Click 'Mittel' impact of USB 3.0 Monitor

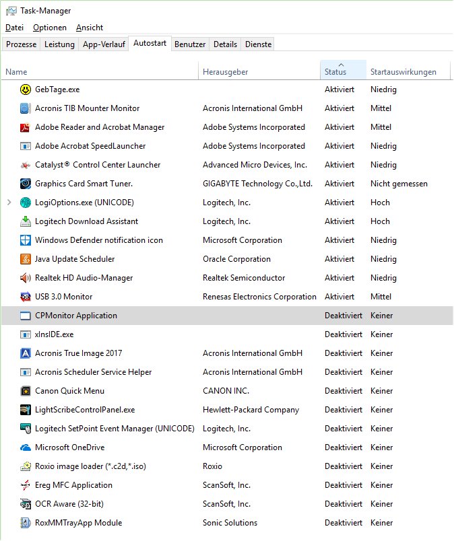pyautogui.click(x=381, y=297)
